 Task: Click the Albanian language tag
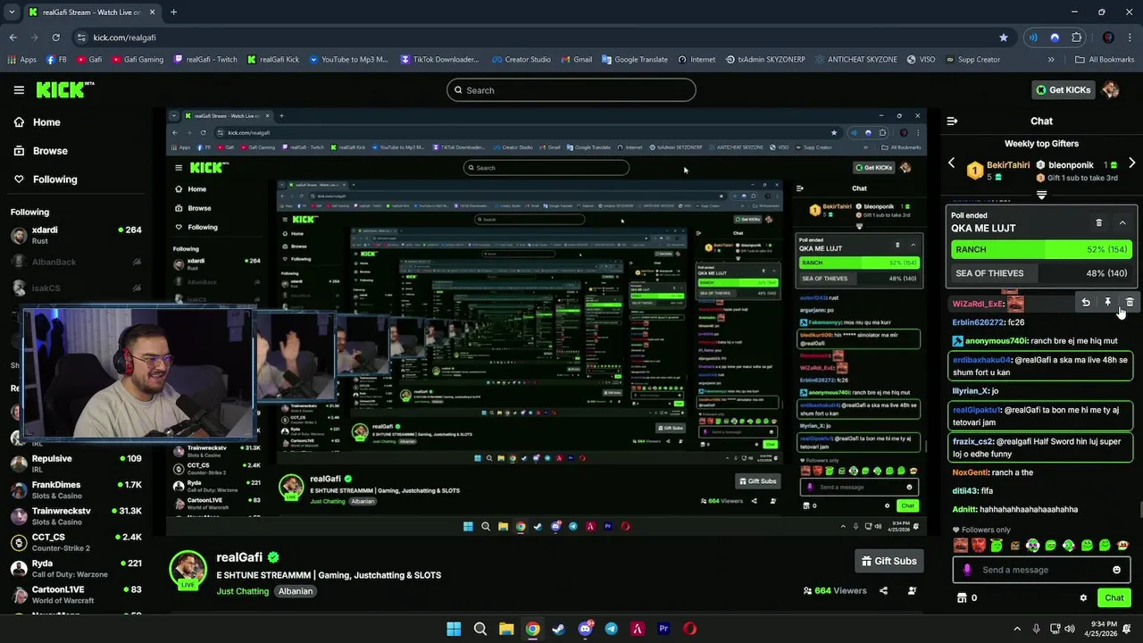coord(296,591)
